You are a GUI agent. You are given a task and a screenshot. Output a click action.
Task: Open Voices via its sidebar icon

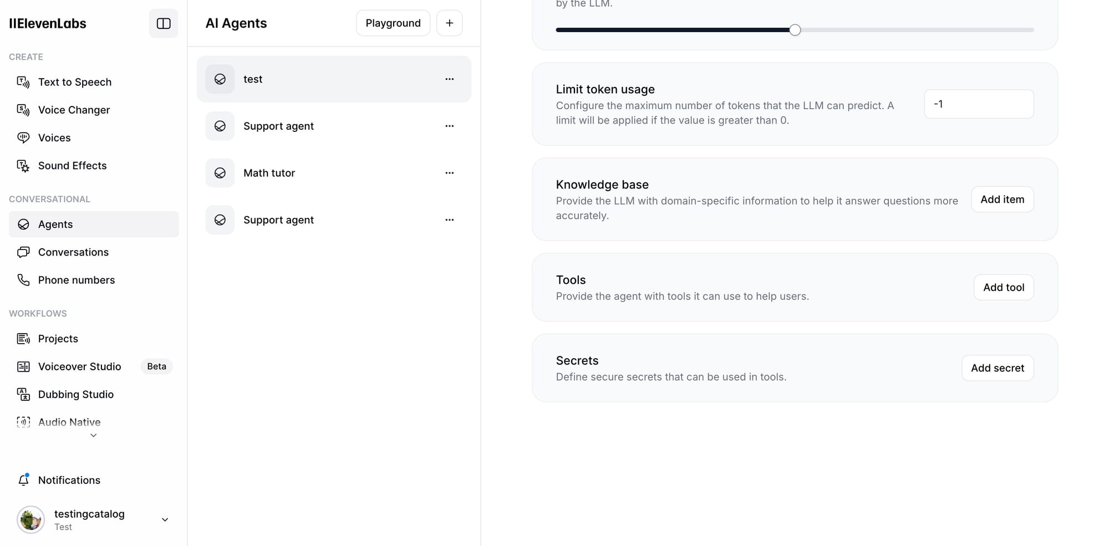pos(23,137)
